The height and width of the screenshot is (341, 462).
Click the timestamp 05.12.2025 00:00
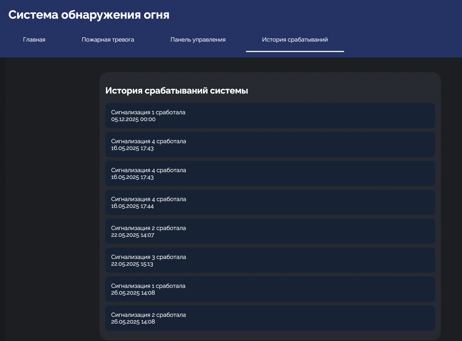tap(133, 120)
